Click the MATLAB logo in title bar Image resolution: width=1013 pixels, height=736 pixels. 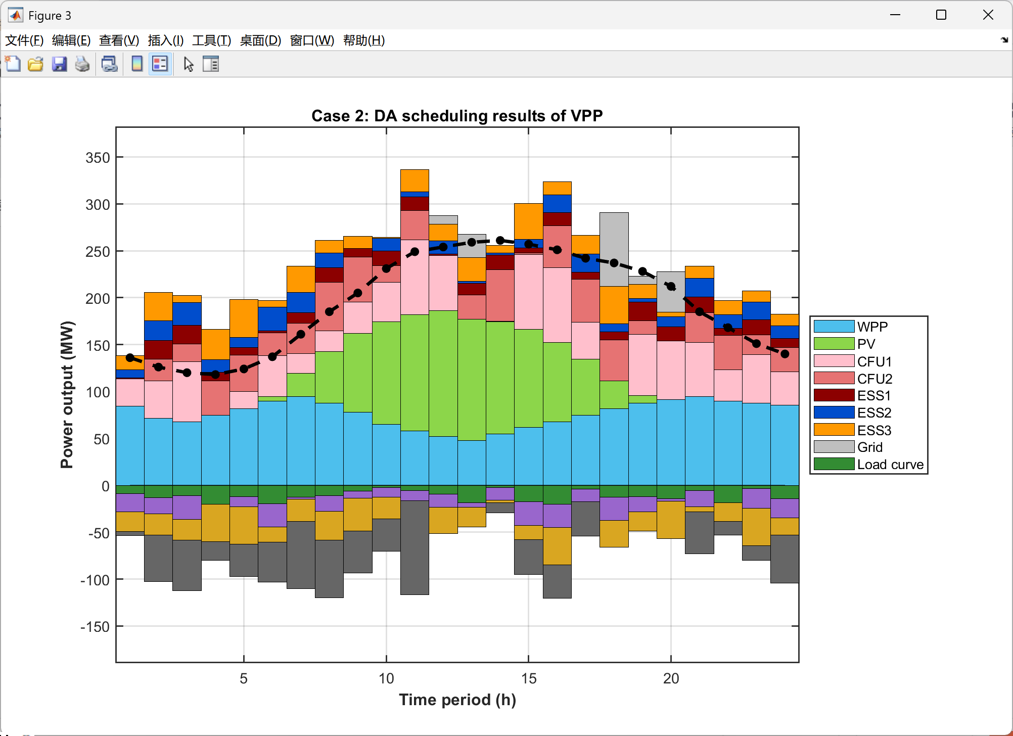[16, 15]
